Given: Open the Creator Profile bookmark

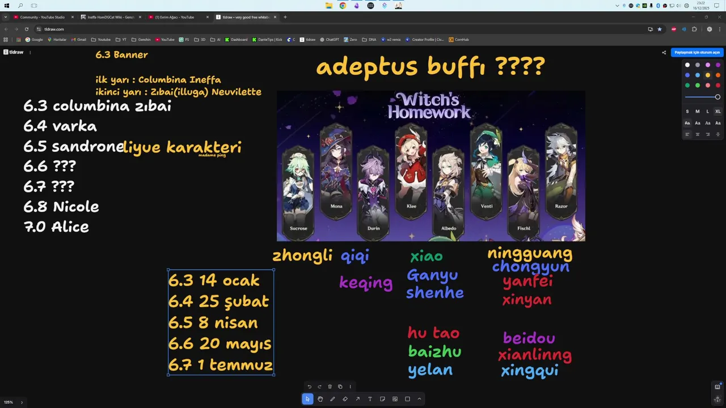Looking at the screenshot, I should [424, 40].
